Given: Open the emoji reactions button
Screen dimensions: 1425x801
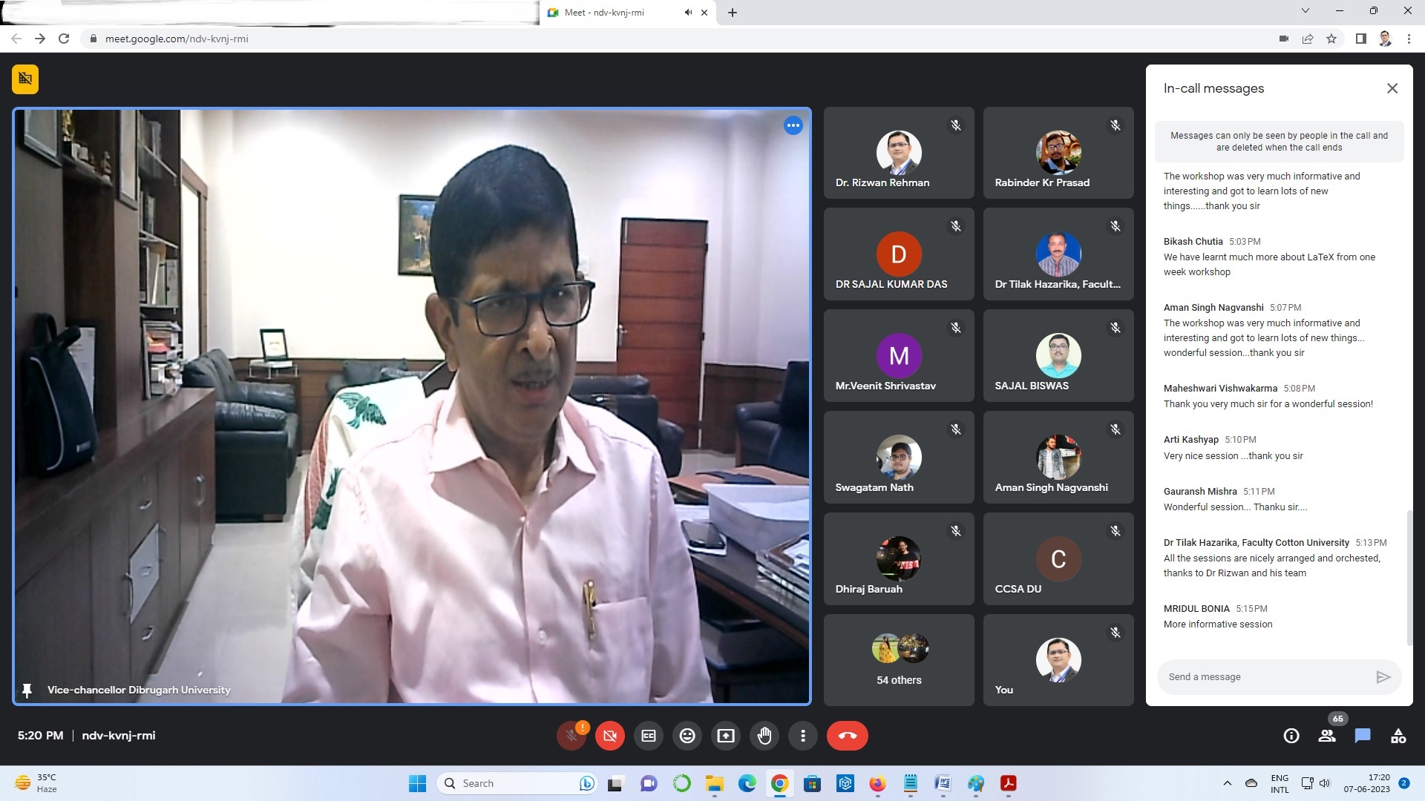Looking at the screenshot, I should point(687,736).
